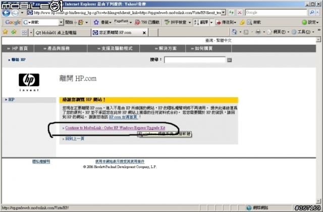
Task: Click the Google toolbar settings green icon
Action: [x=304, y=22]
